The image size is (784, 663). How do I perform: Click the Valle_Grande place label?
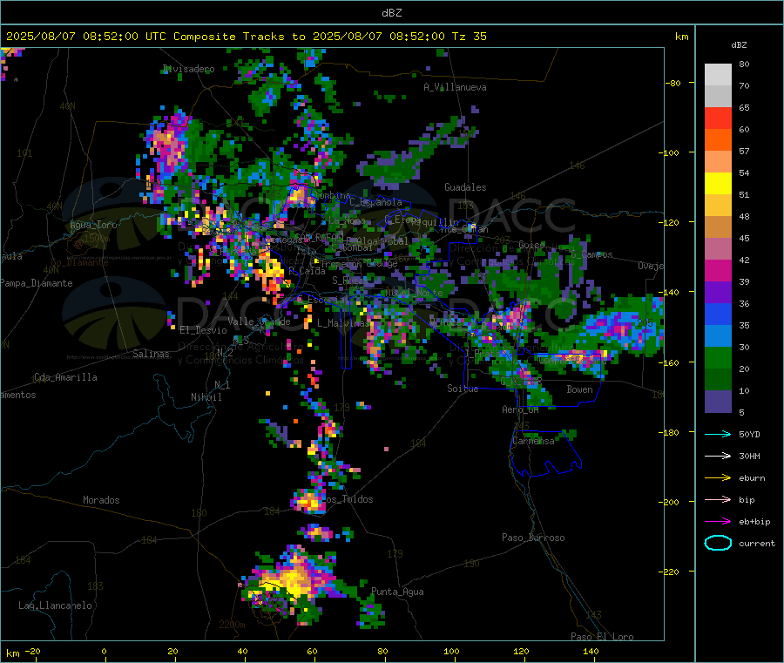259,321
